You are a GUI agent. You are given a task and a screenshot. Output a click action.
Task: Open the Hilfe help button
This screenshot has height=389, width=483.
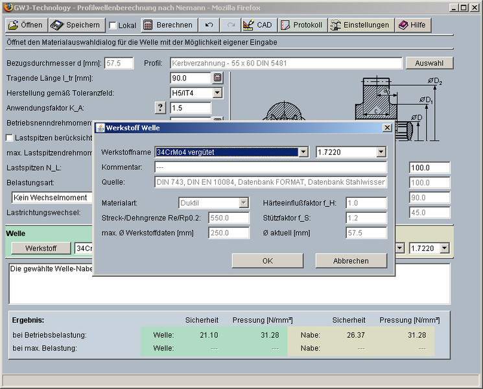click(412, 25)
